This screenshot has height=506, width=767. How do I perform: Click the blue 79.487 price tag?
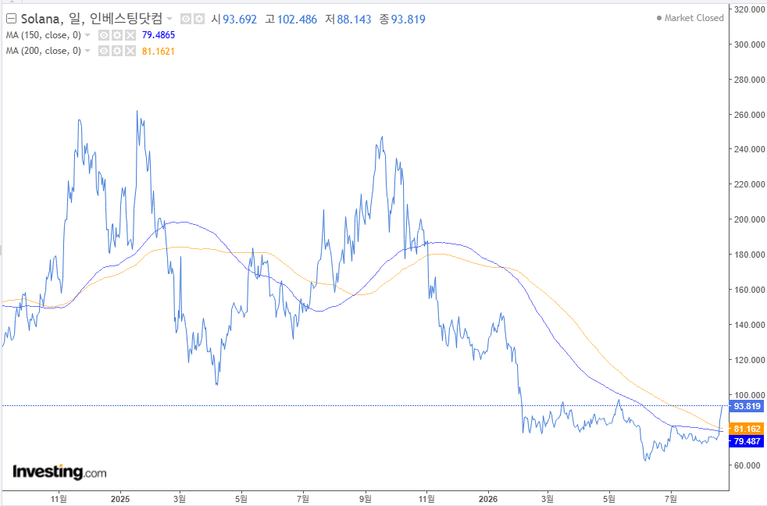pos(747,441)
